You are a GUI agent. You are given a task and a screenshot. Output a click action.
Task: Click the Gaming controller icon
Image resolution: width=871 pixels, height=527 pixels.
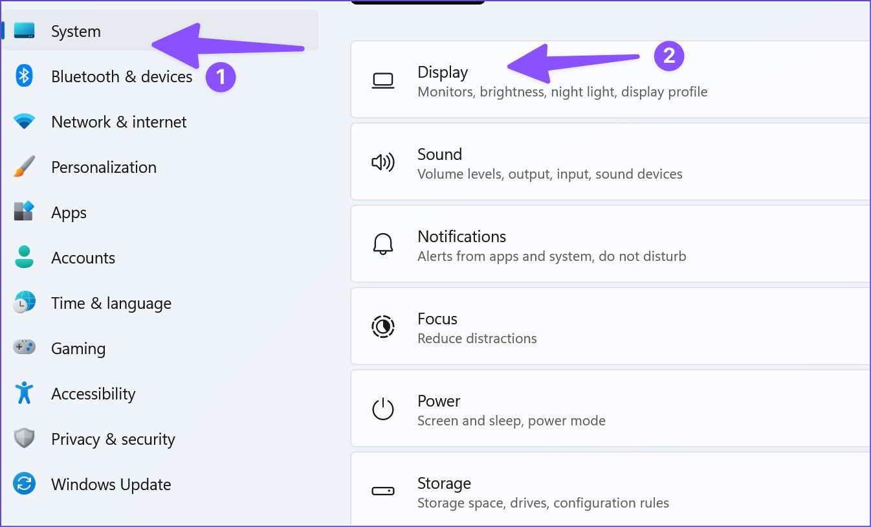point(25,348)
